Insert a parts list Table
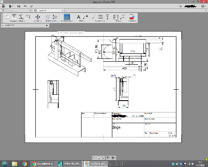The width and height of the screenshot is (208, 167). coord(116,17)
